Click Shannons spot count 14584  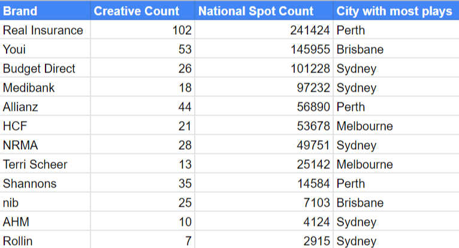click(264, 183)
